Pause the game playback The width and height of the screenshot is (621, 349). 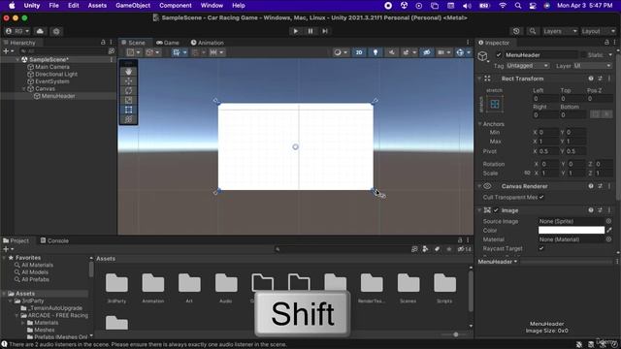(x=310, y=31)
